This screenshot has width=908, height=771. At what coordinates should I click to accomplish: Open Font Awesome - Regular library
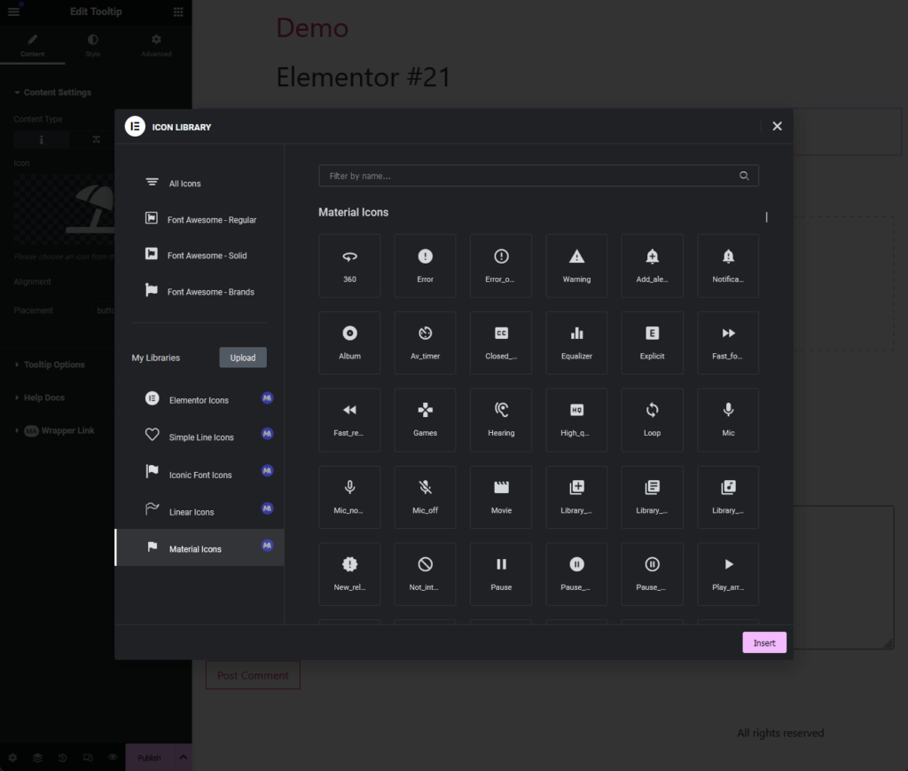tap(200, 219)
